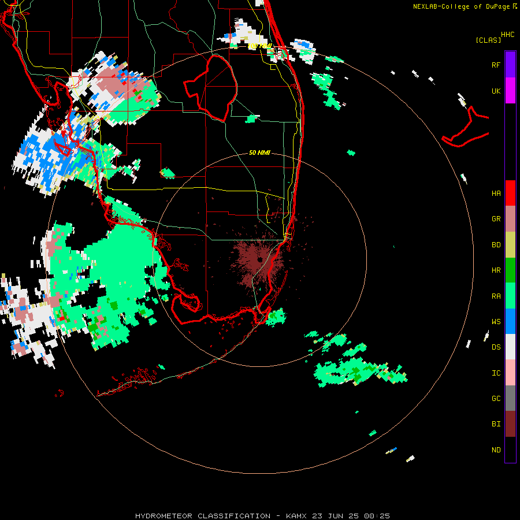Click the HA red legend swatch

coord(510,193)
